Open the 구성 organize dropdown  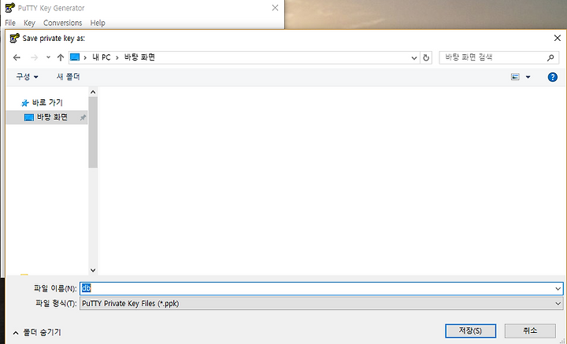tap(27, 76)
